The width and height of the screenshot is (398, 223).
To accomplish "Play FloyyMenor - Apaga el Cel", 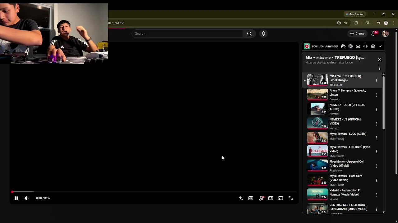I will coord(317,165).
